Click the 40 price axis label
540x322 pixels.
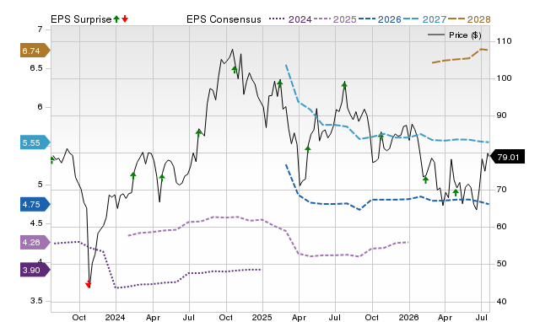(501, 302)
